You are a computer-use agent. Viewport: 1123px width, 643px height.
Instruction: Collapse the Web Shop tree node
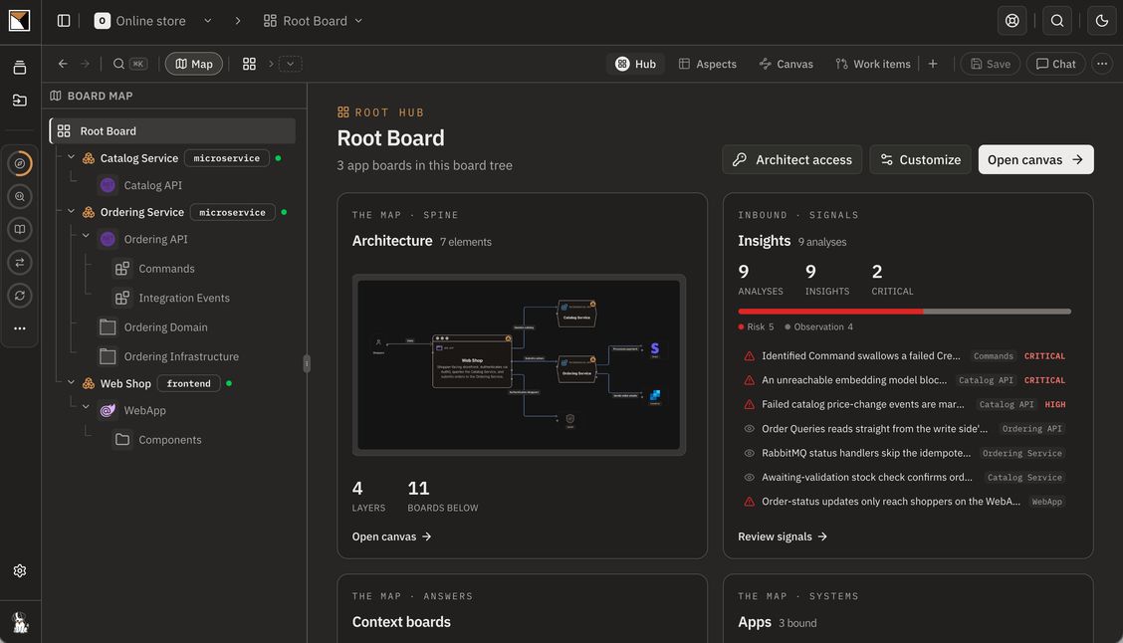[71, 383]
